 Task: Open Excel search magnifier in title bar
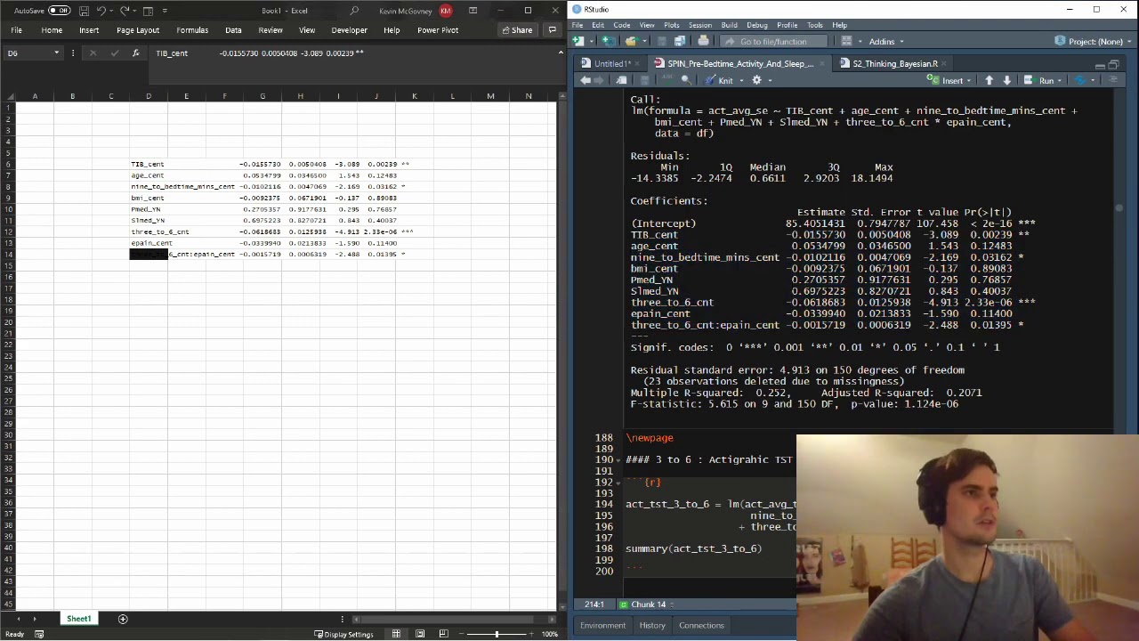click(354, 11)
